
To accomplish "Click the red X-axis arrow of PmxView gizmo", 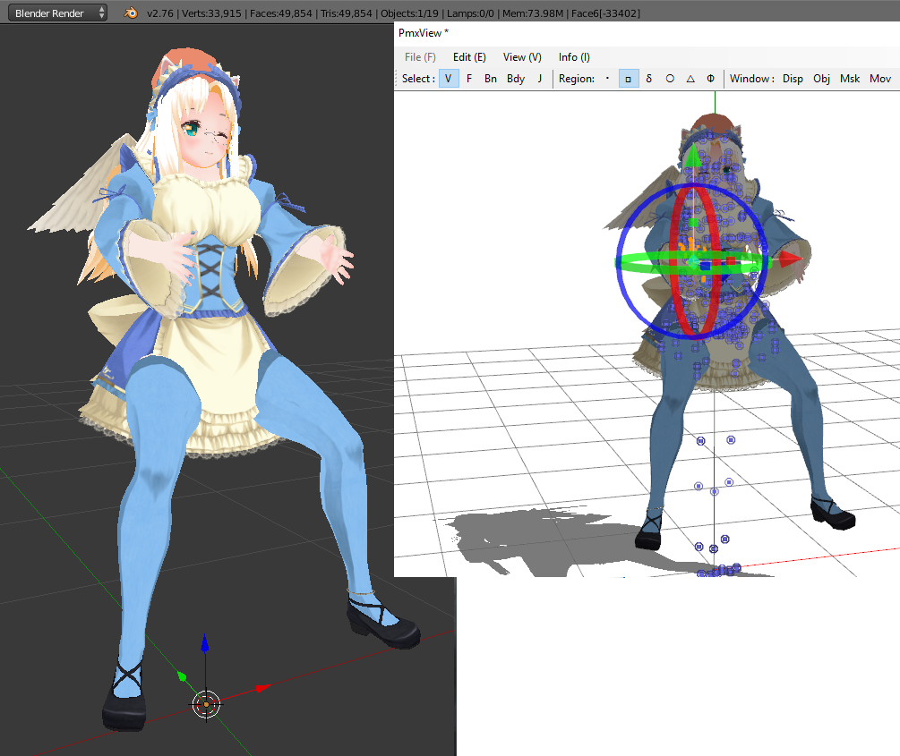I will coord(791,259).
